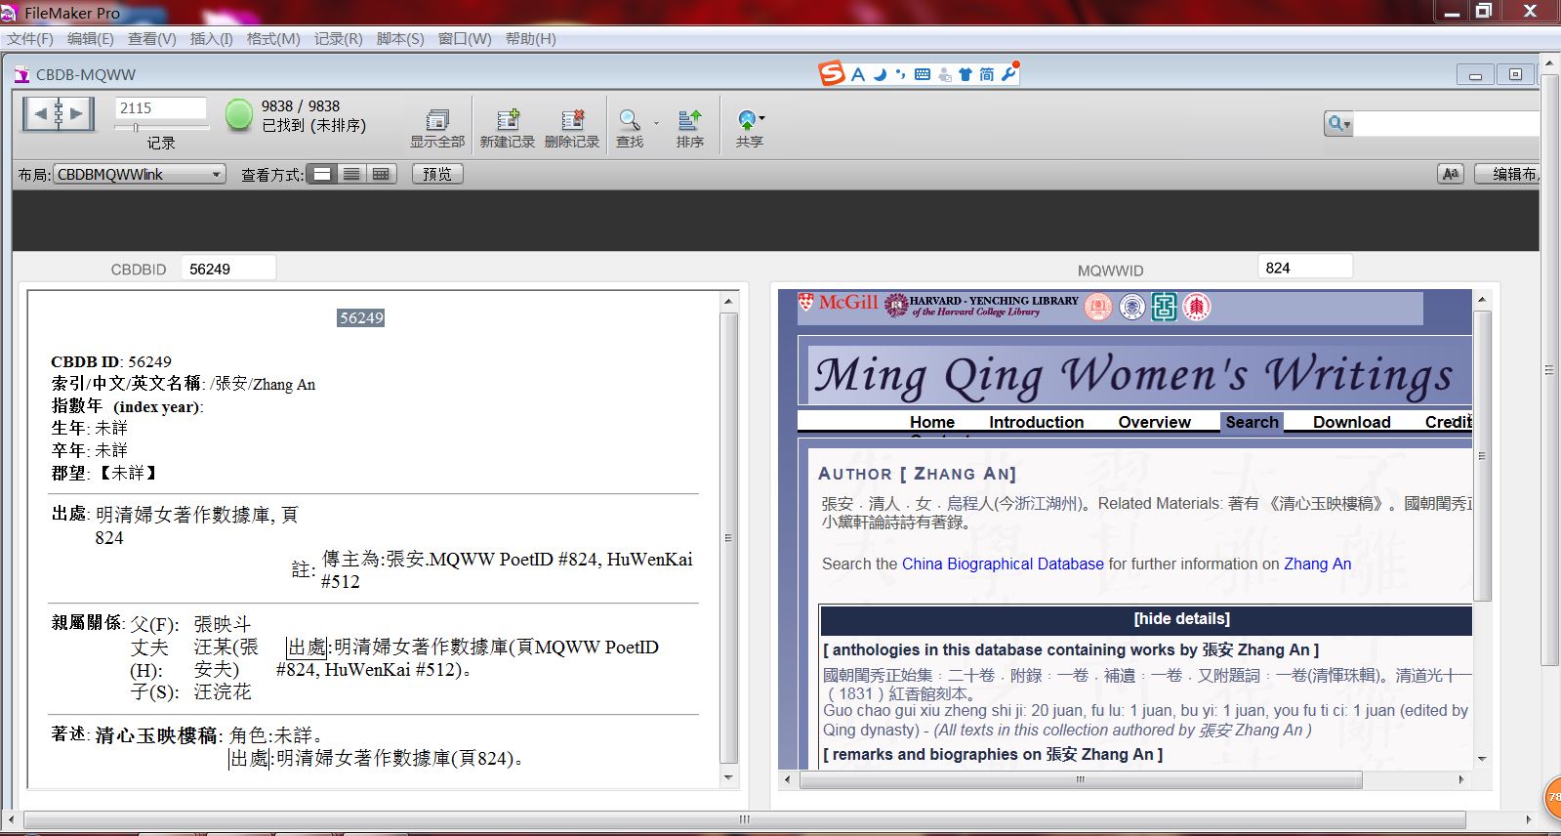Go to previous record in book navigator
Viewport: 1561px width, 836px height.
click(x=39, y=114)
